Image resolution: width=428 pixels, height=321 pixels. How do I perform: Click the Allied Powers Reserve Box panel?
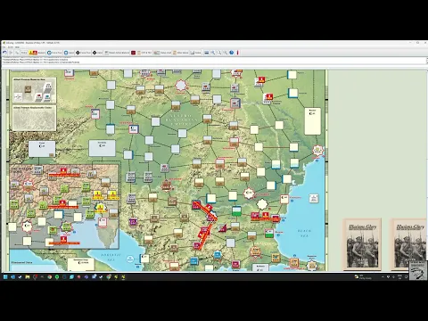(x=35, y=90)
